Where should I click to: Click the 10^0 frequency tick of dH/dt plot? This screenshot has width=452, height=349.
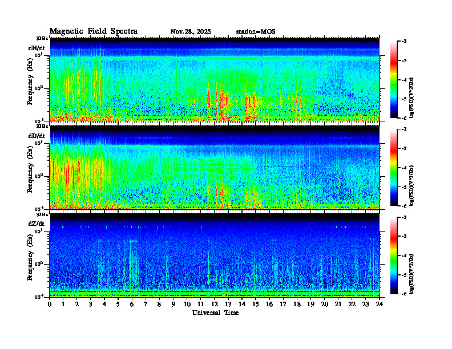(x=39, y=88)
